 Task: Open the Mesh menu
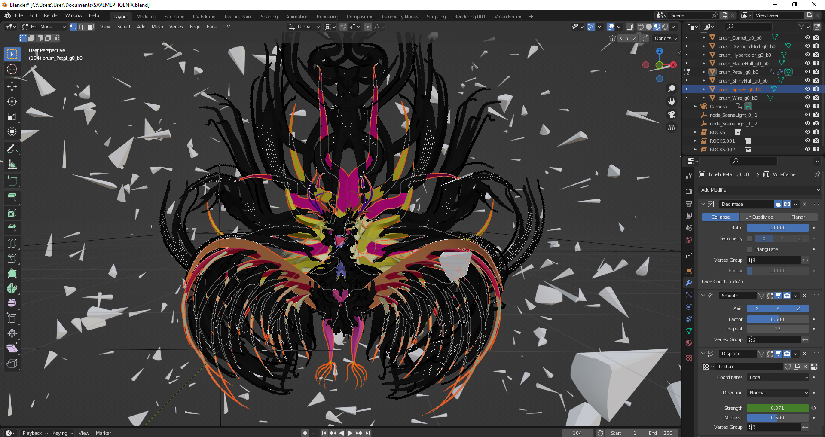coord(157,26)
